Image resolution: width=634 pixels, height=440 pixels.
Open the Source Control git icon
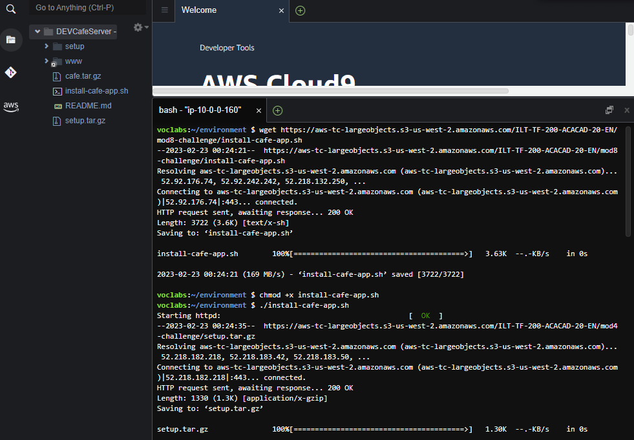click(x=11, y=72)
